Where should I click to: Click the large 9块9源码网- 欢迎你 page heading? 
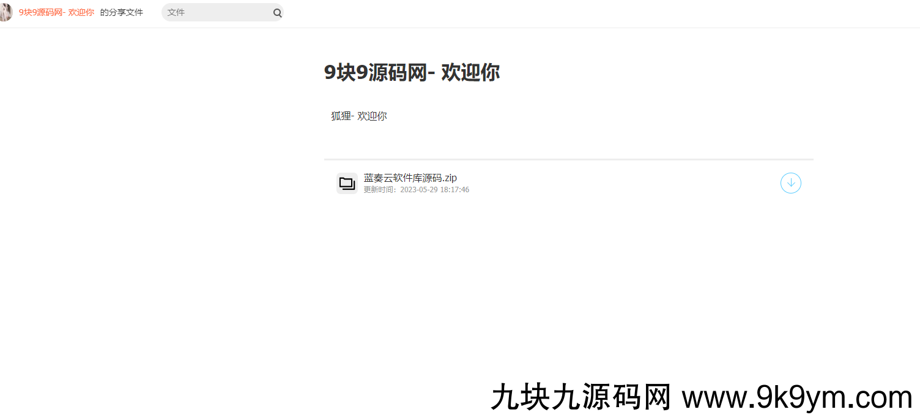point(412,72)
